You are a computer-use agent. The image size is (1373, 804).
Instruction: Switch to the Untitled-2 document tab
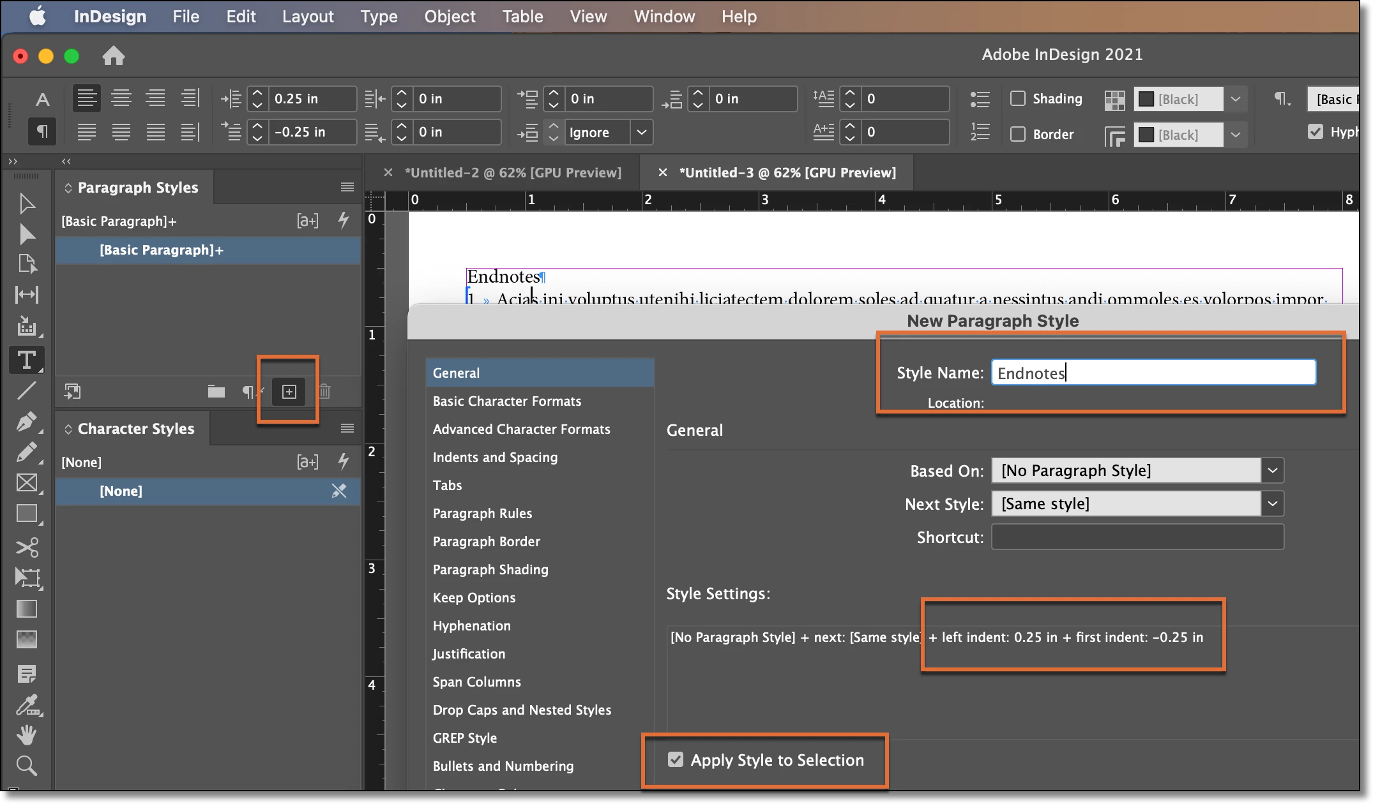[x=512, y=172]
